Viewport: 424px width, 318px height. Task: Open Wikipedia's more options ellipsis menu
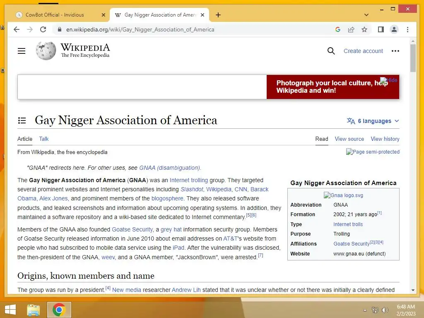point(395,51)
